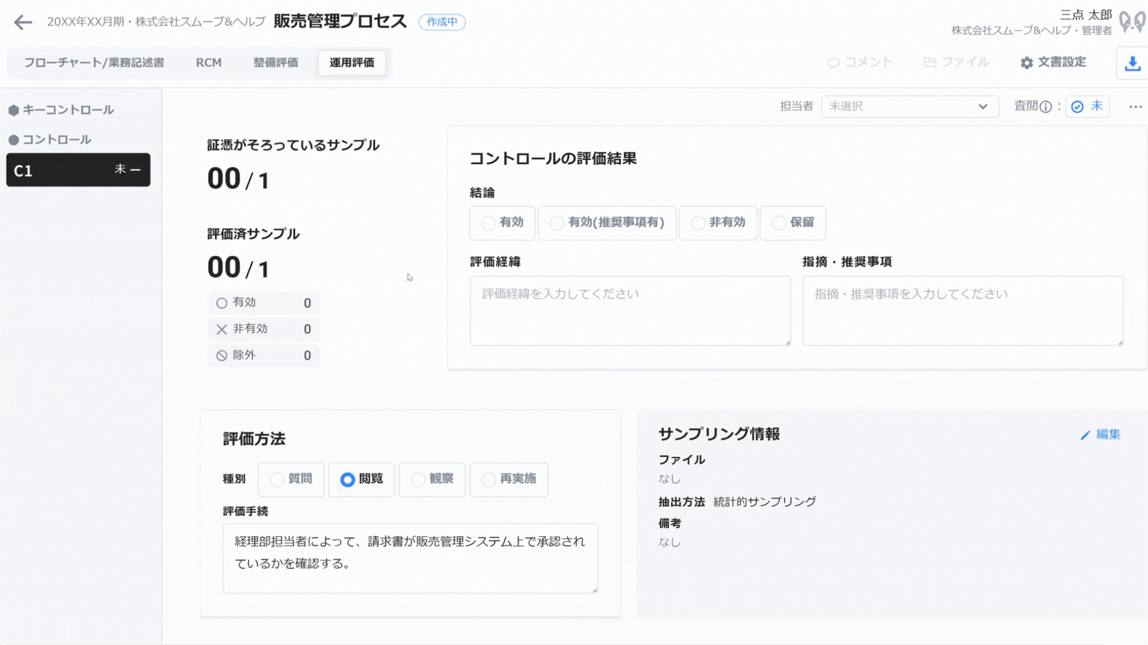The width and height of the screenshot is (1148, 645).
Task: Click the user avatar icon at top right
Action: [x=1131, y=23]
